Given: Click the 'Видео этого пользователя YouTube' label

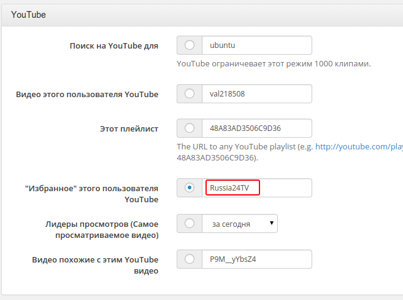Looking at the screenshot, I should tap(86, 94).
